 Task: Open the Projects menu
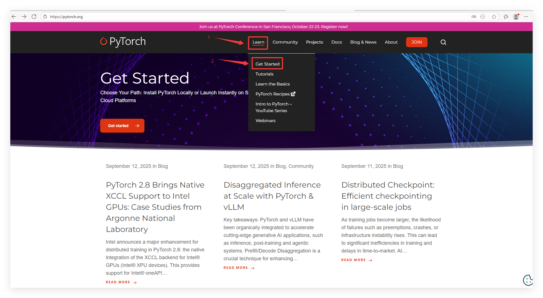point(315,42)
